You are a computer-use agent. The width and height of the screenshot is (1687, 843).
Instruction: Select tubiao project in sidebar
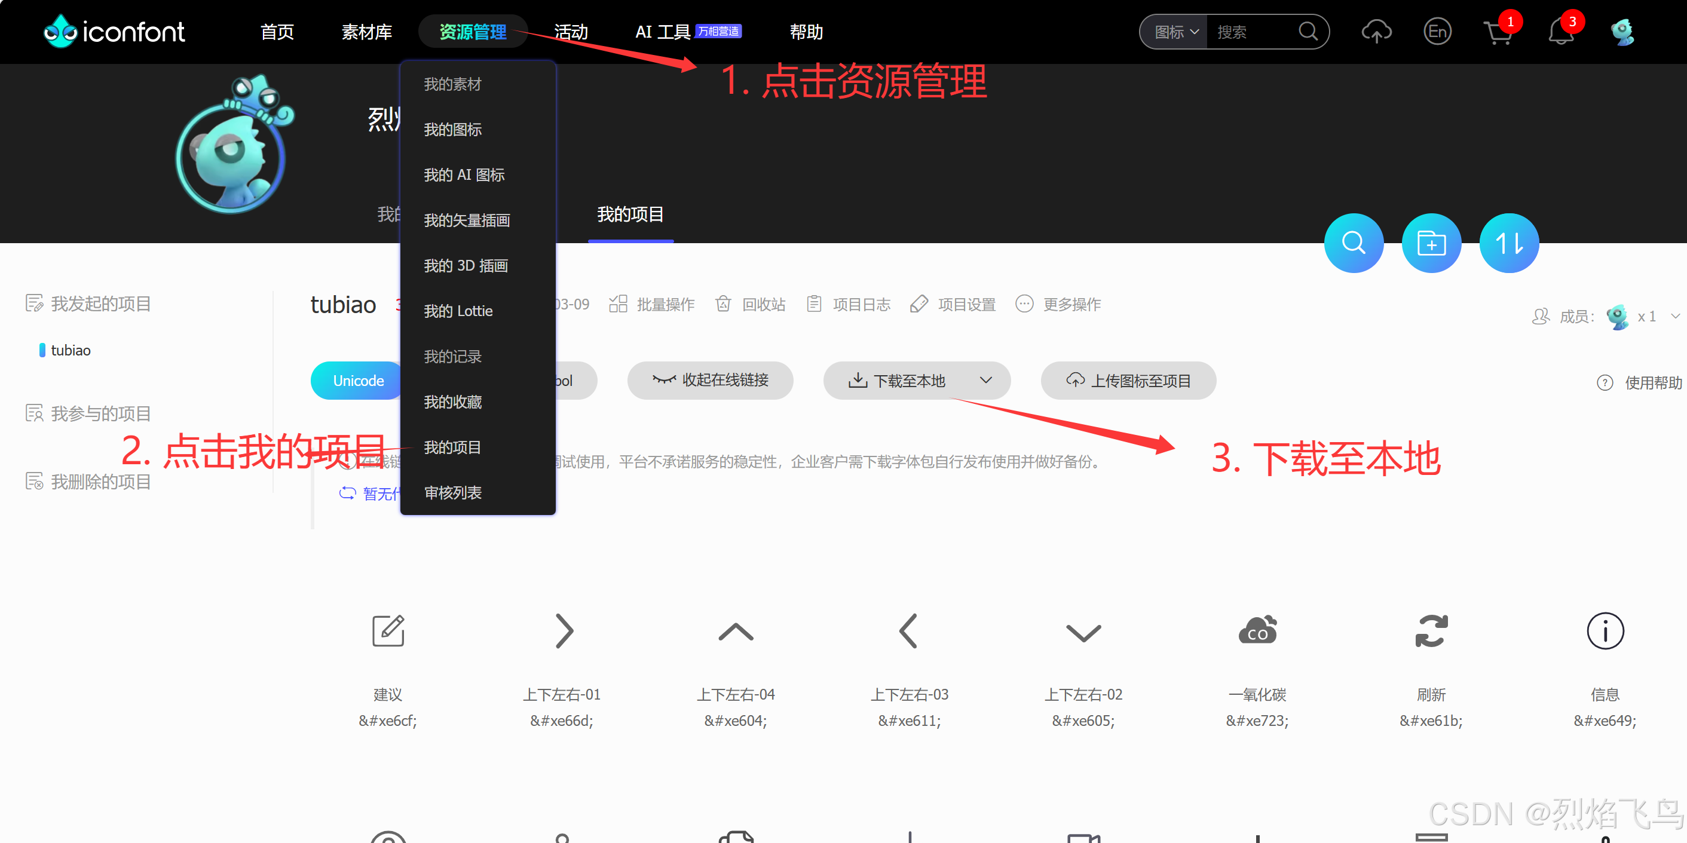click(71, 350)
